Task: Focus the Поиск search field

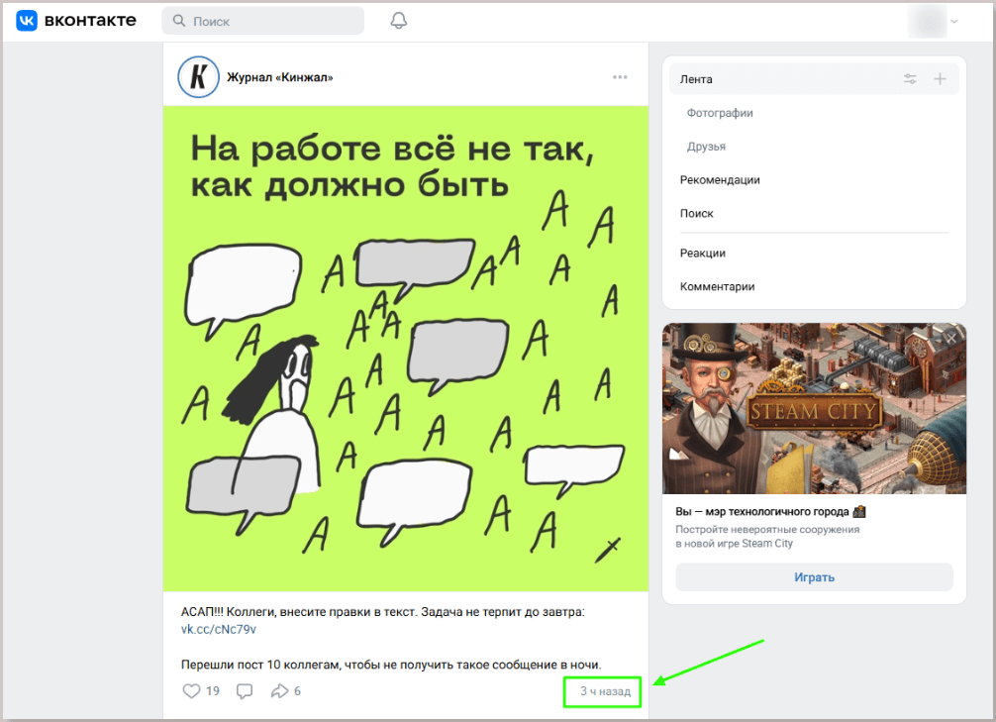Action: [x=263, y=21]
